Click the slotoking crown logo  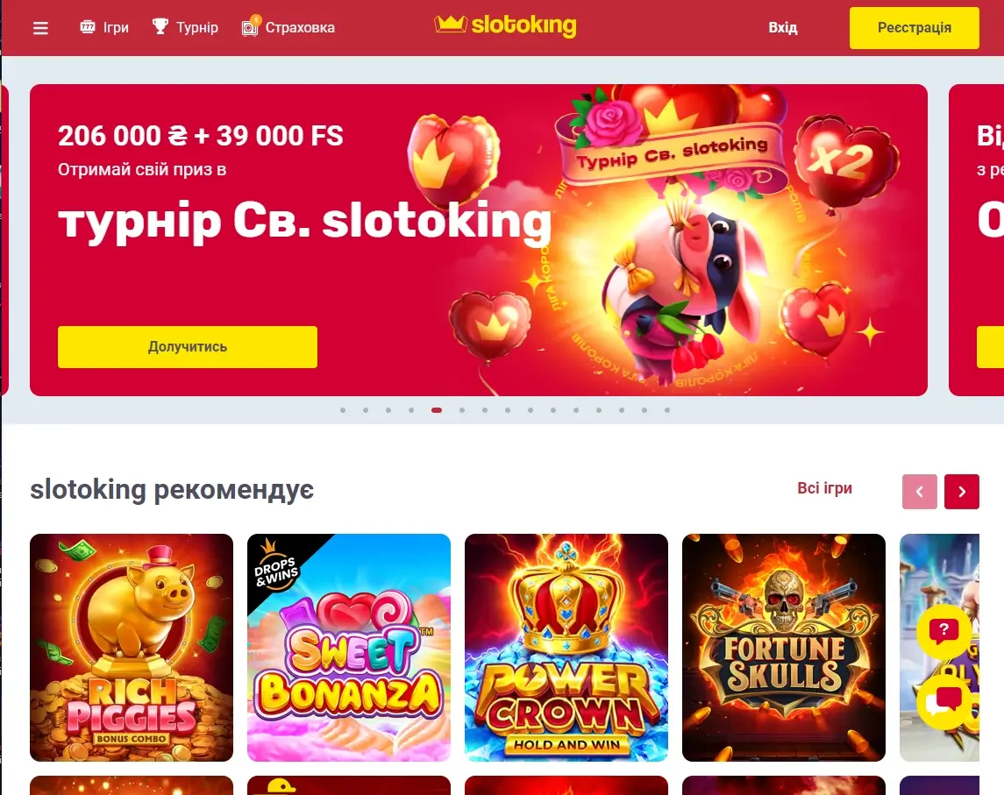(x=505, y=25)
